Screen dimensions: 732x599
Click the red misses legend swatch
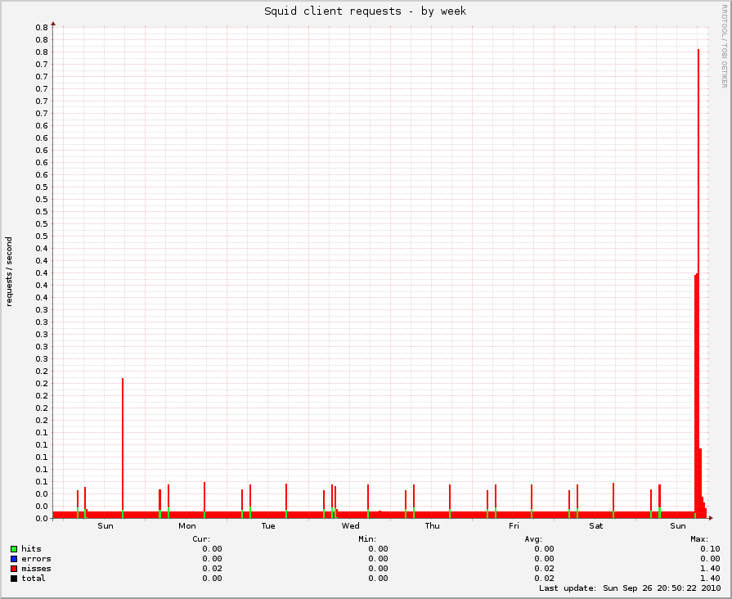coord(14,569)
